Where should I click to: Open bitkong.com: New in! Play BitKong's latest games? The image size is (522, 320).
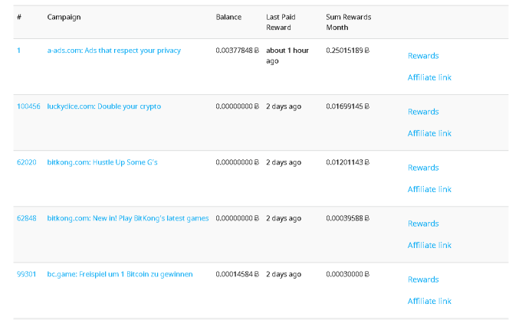128,218
